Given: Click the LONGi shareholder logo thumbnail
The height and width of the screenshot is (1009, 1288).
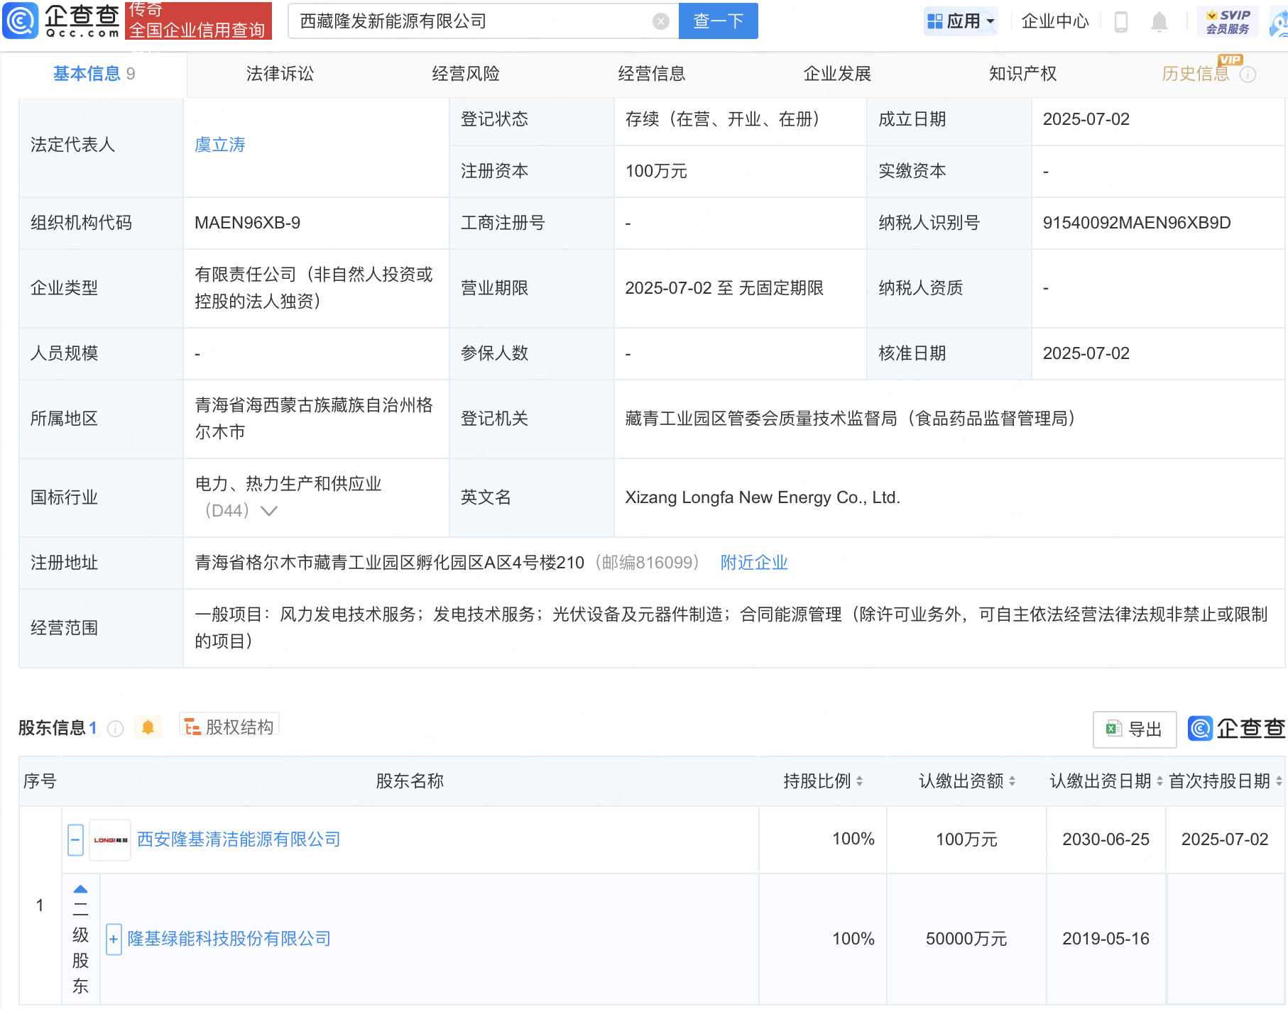Looking at the screenshot, I should (x=110, y=840).
